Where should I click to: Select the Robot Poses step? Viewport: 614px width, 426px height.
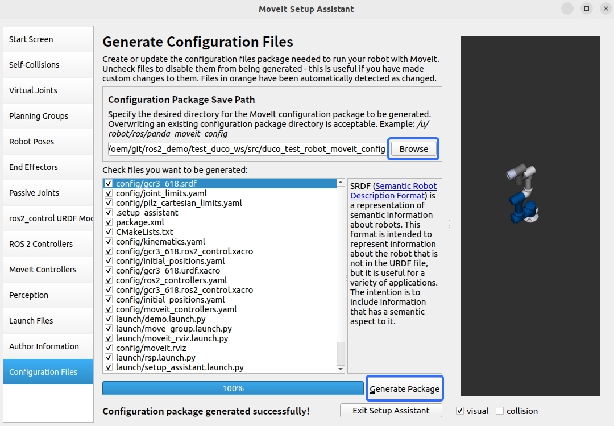48,142
